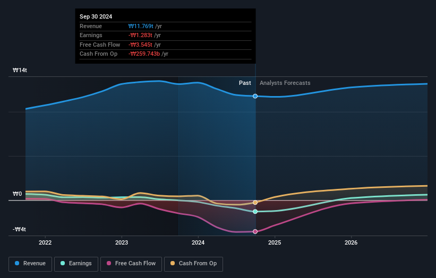The width and height of the screenshot is (436, 278).
Task: Click the 2022 x-axis label
Action: (45, 243)
